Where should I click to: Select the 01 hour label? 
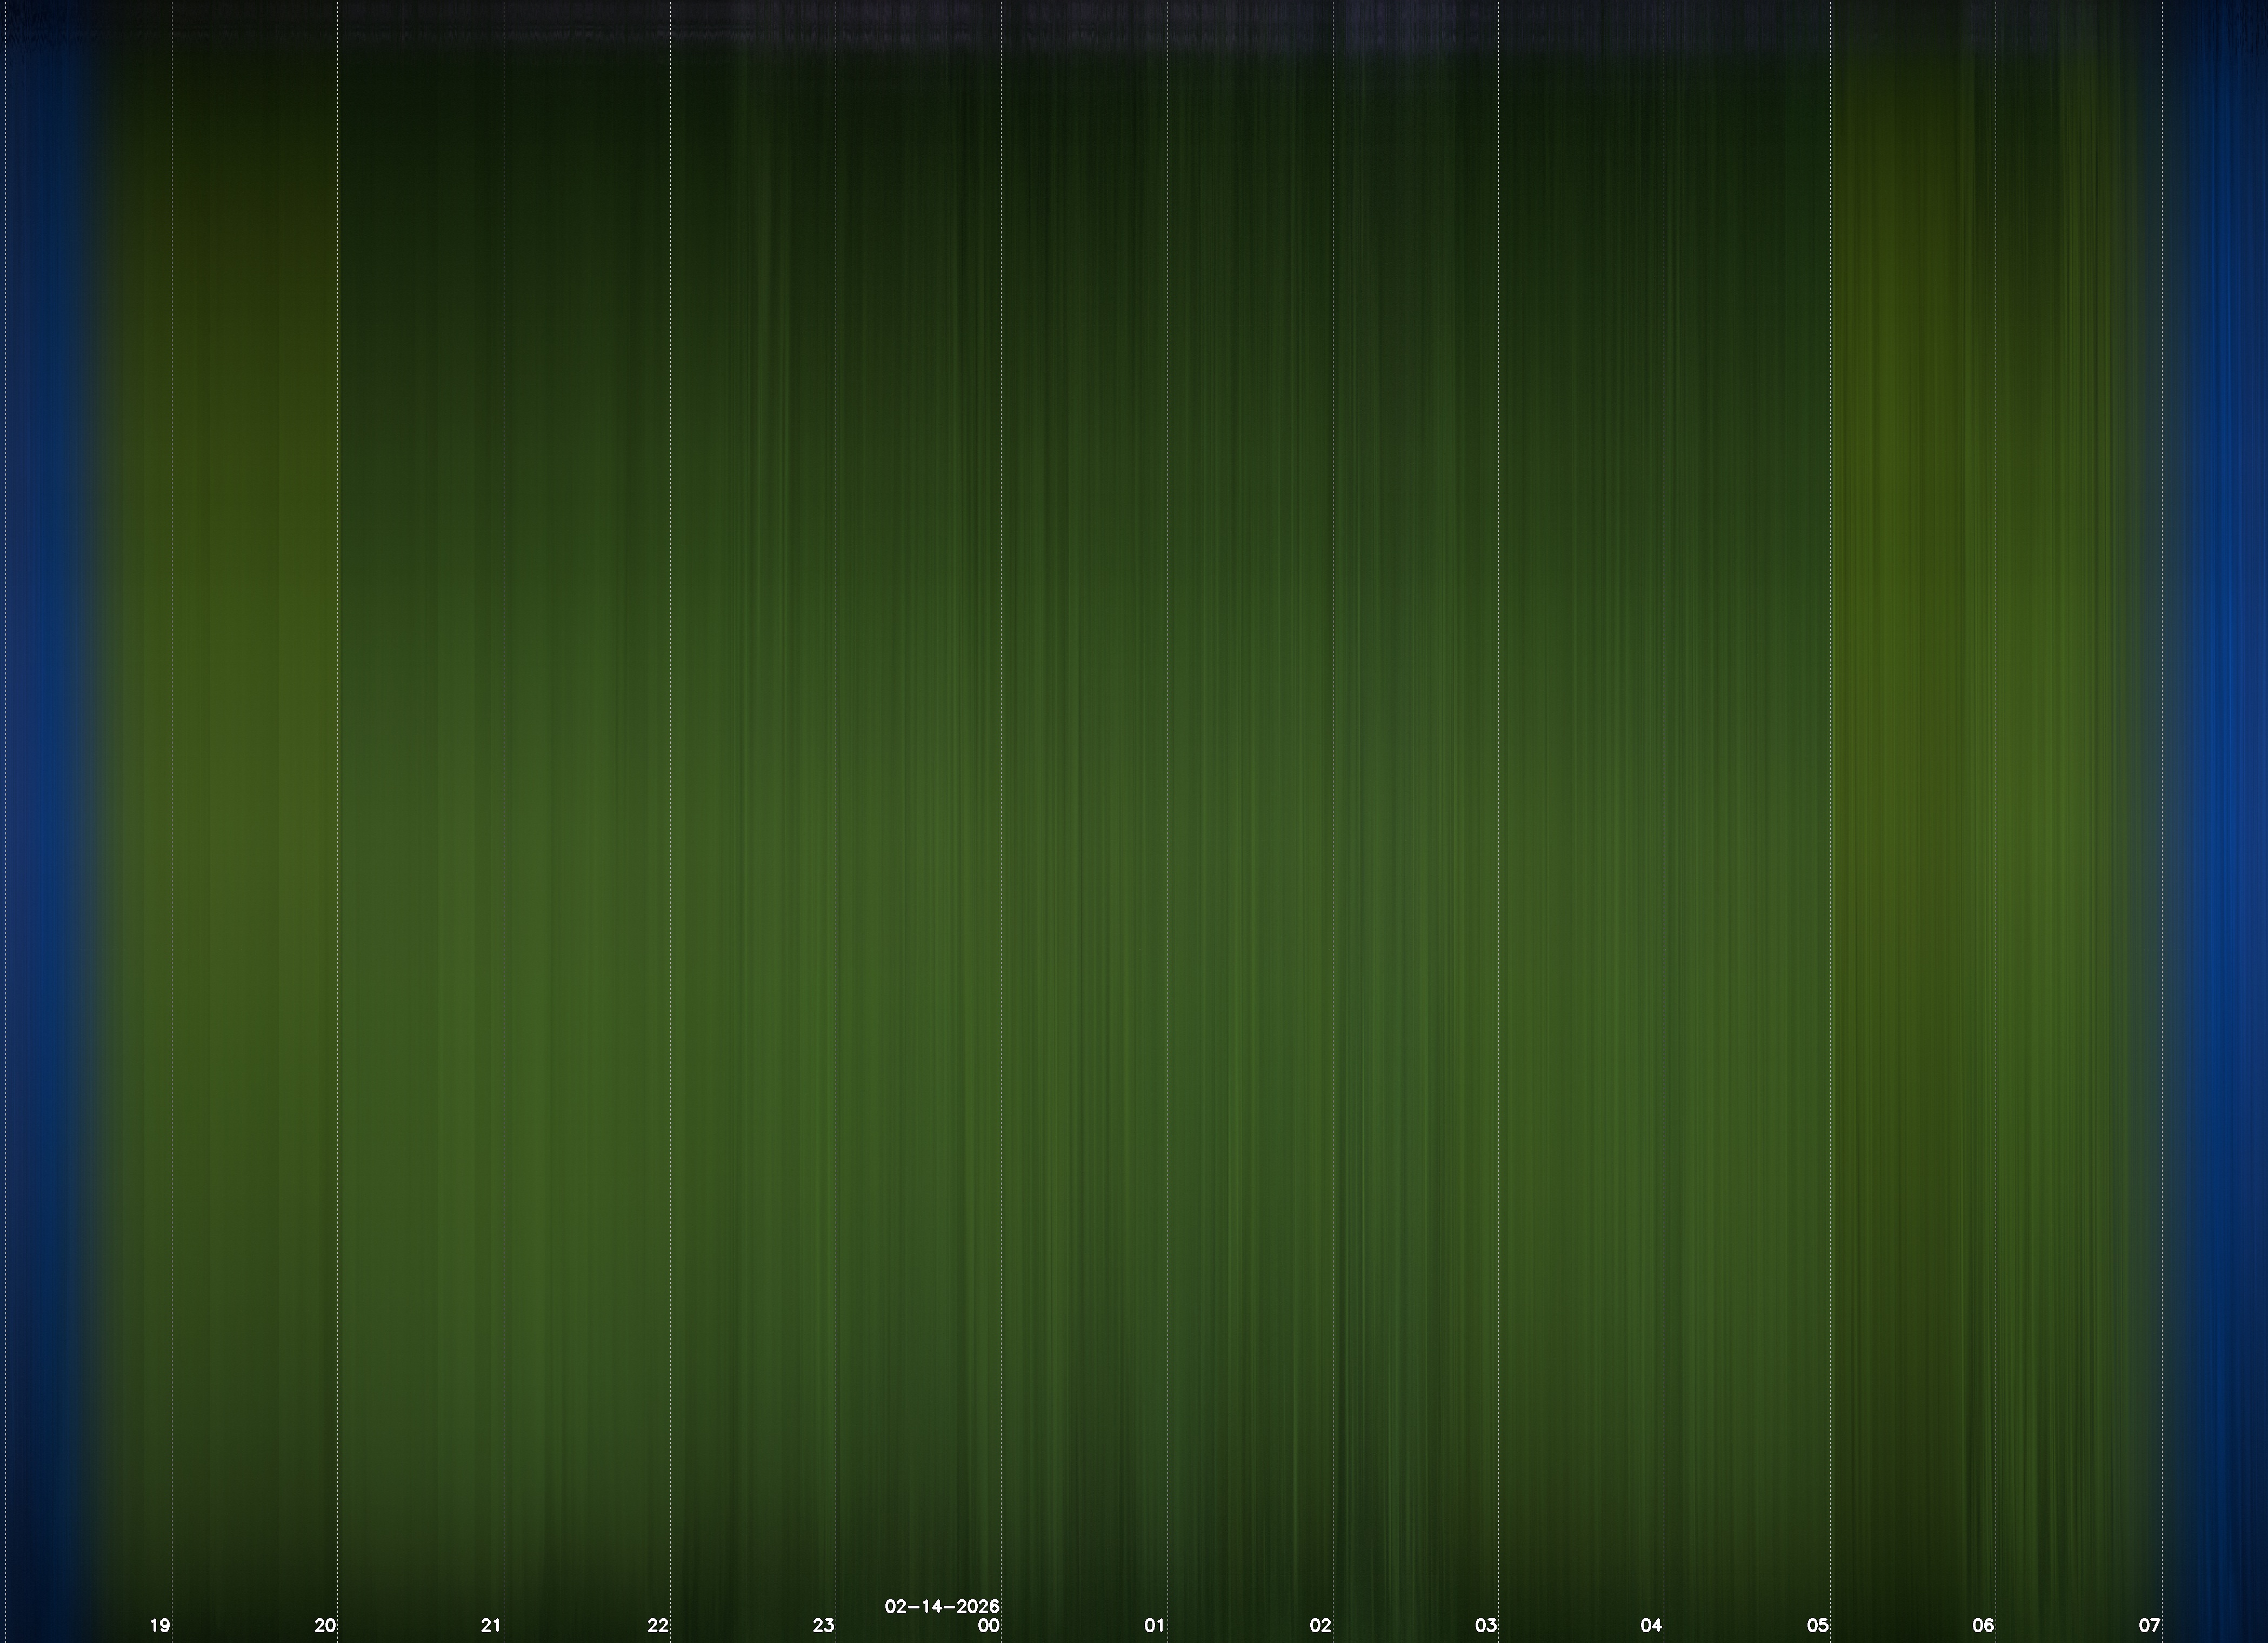(x=1155, y=1625)
